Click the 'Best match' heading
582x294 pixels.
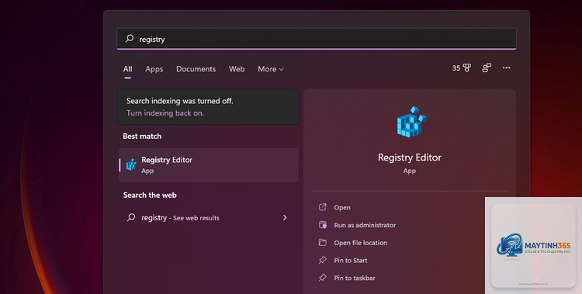click(142, 137)
